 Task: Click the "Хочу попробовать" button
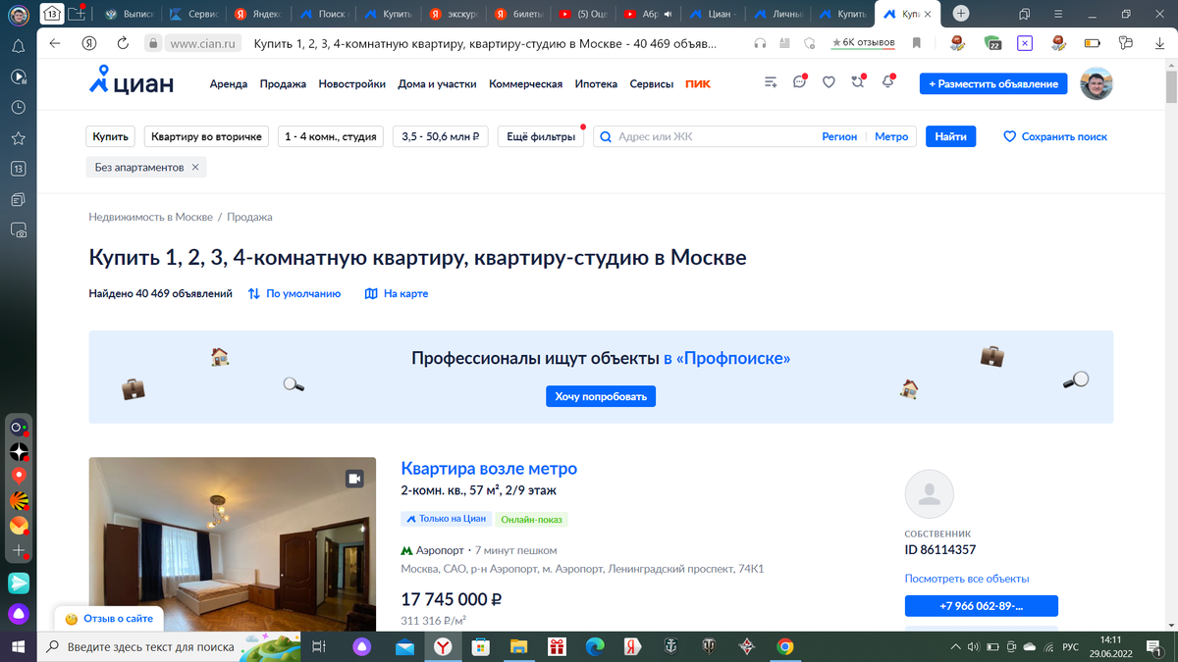[600, 395]
